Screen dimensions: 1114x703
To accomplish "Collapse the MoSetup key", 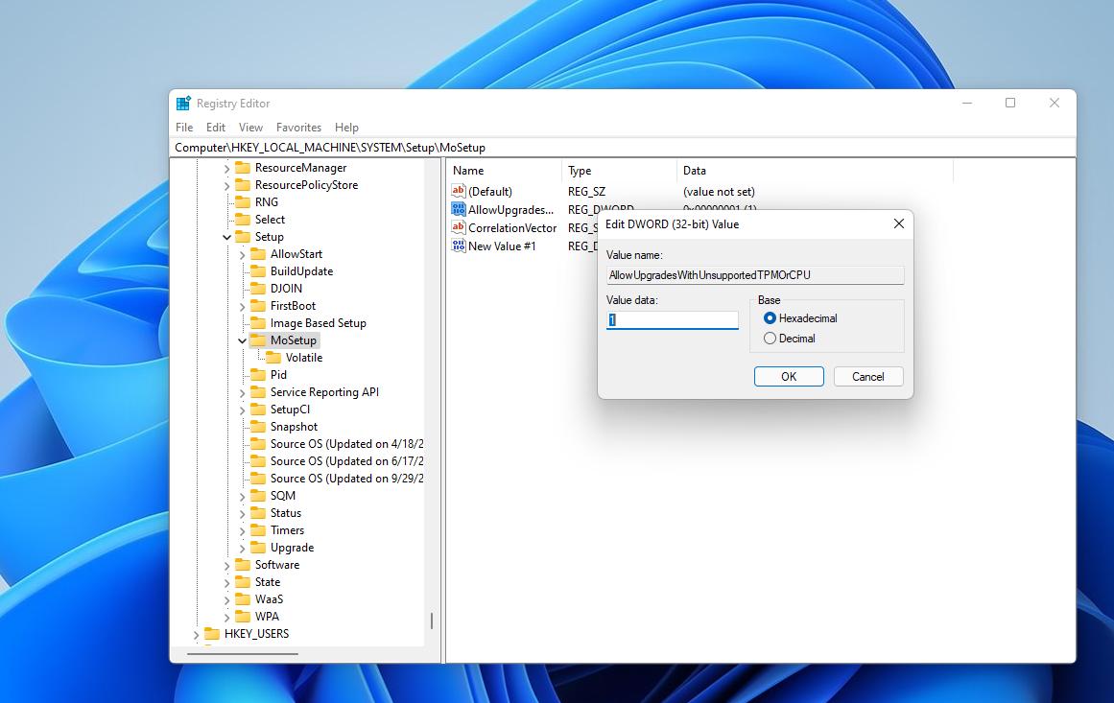I will click(x=242, y=340).
